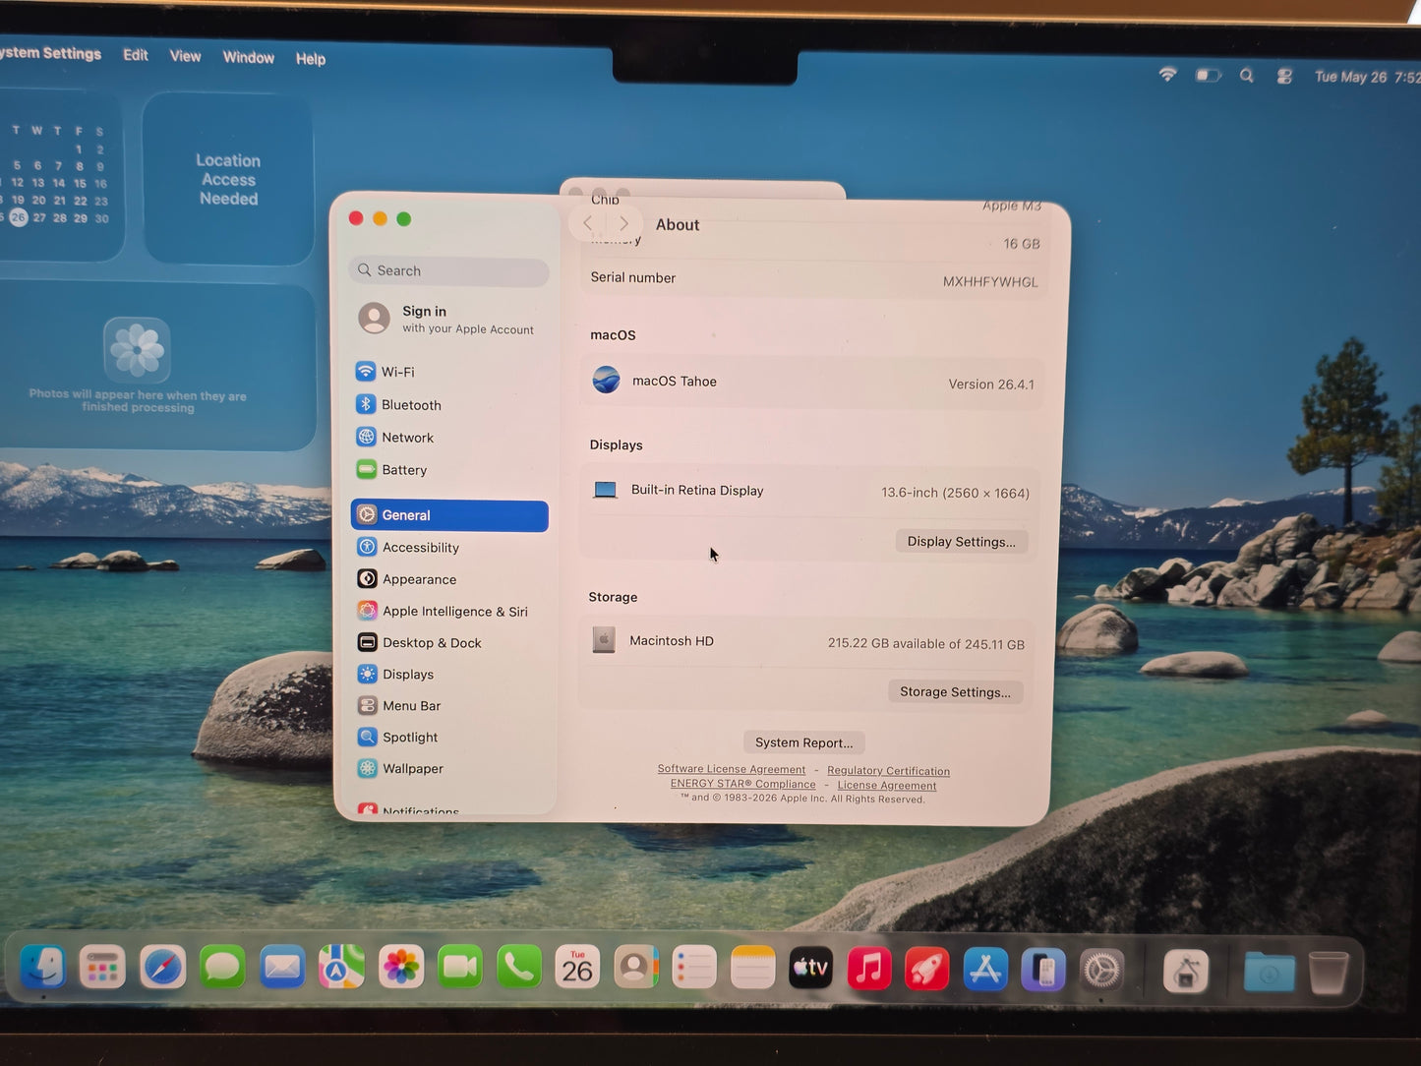1421x1066 pixels.
Task: Open the ENERGY STAR Compliance link
Action: 743,784
